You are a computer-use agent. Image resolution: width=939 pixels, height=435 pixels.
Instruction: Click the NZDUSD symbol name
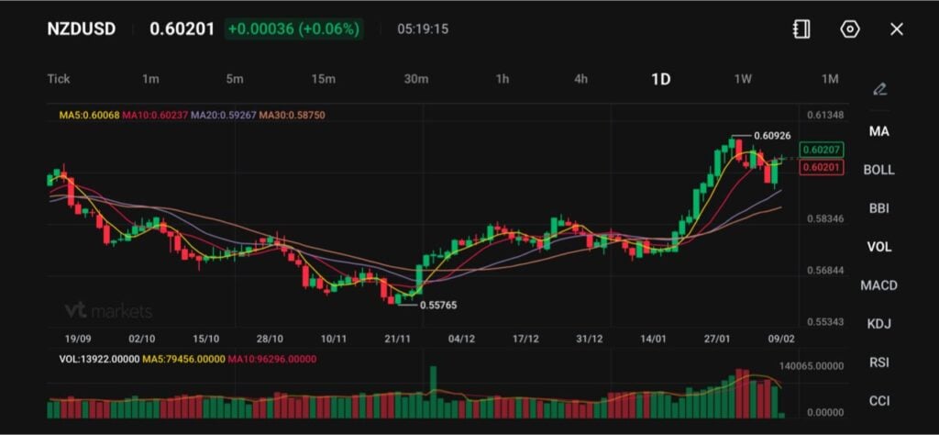coord(82,29)
